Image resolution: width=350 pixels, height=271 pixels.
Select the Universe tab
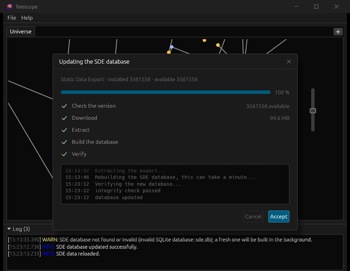[21, 31]
